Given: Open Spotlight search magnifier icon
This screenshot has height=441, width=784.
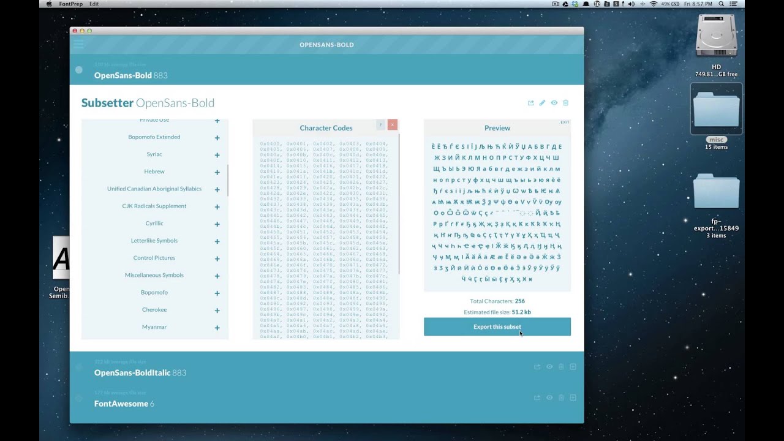Looking at the screenshot, I should pyautogui.click(x=722, y=4).
